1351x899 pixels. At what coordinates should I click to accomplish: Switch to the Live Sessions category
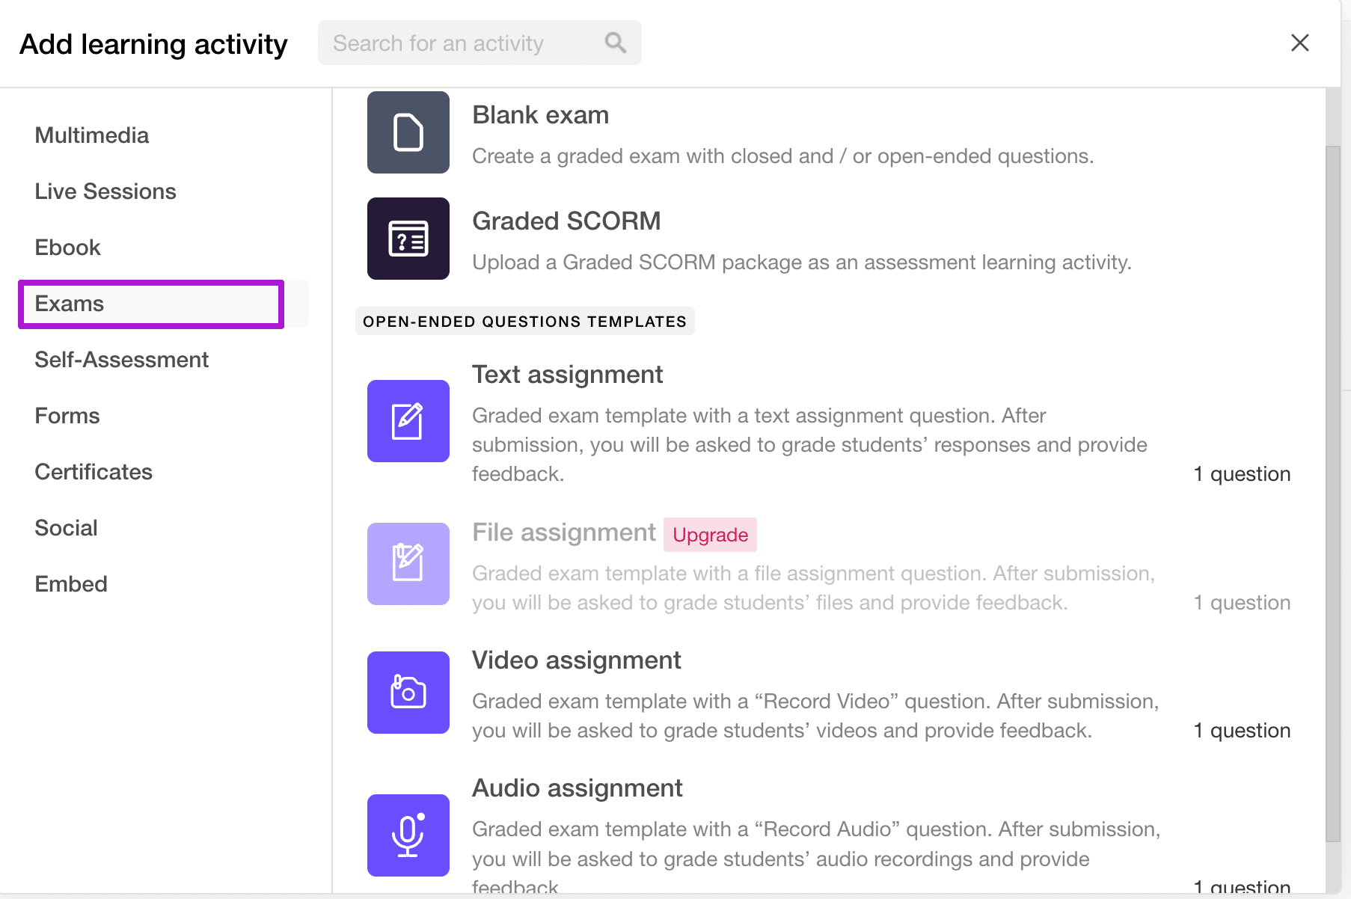(105, 191)
